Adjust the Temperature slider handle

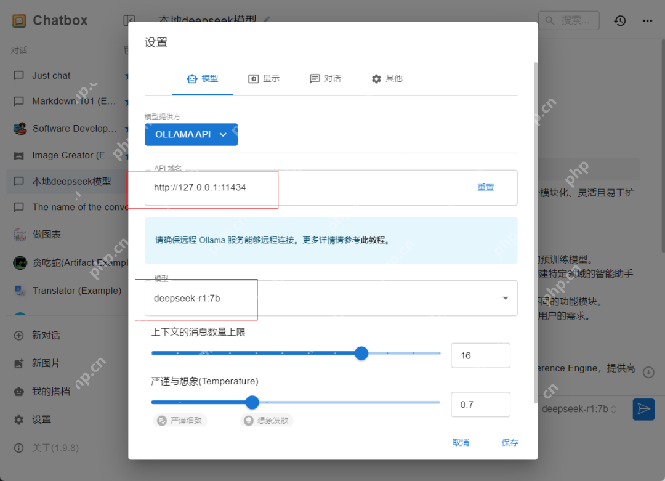pos(252,402)
